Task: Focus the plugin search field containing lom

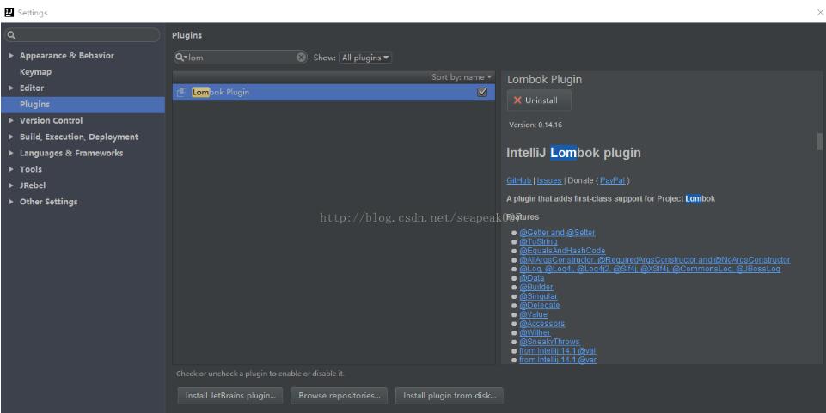Action: pyautogui.click(x=241, y=58)
